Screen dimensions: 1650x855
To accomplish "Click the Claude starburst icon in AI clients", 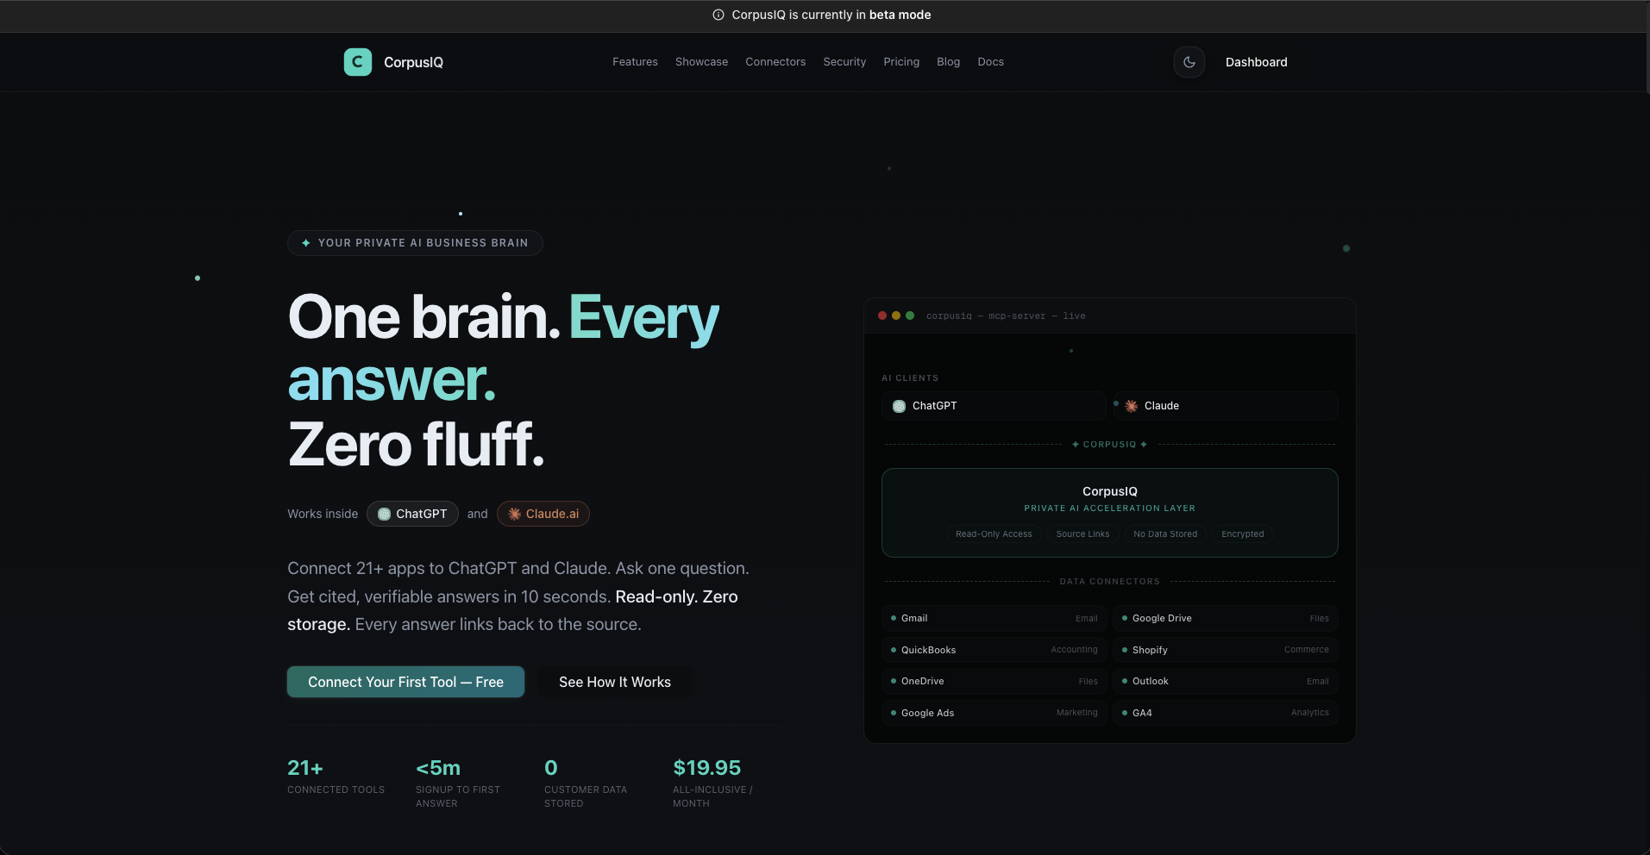I will (1131, 406).
